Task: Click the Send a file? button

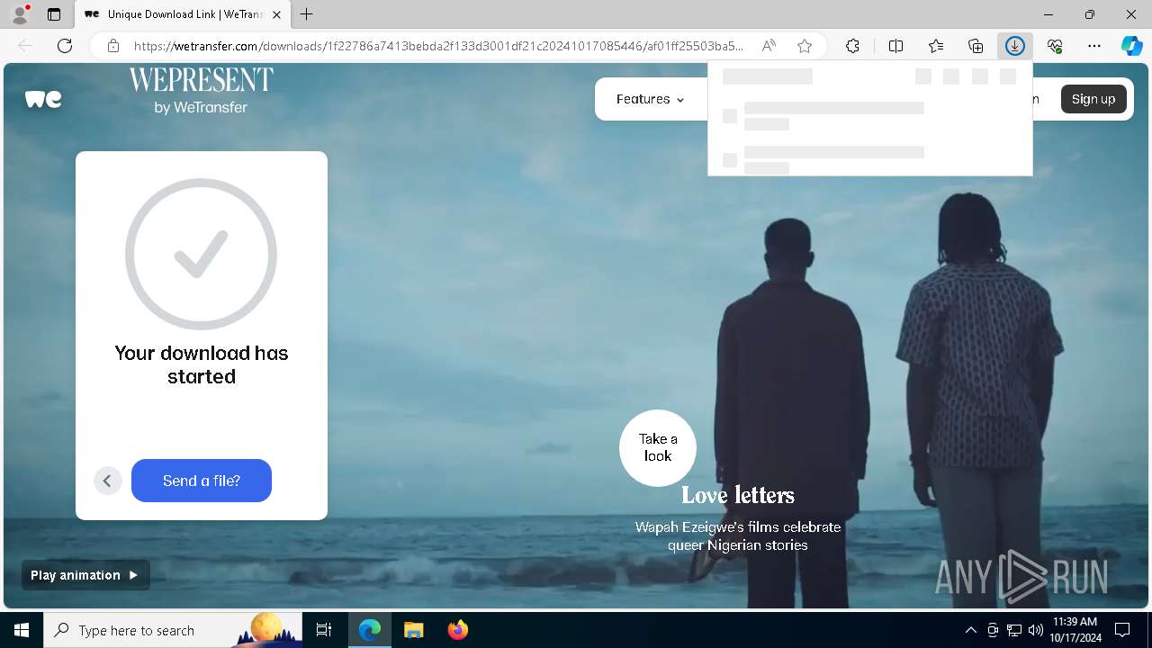Action: pyautogui.click(x=202, y=481)
